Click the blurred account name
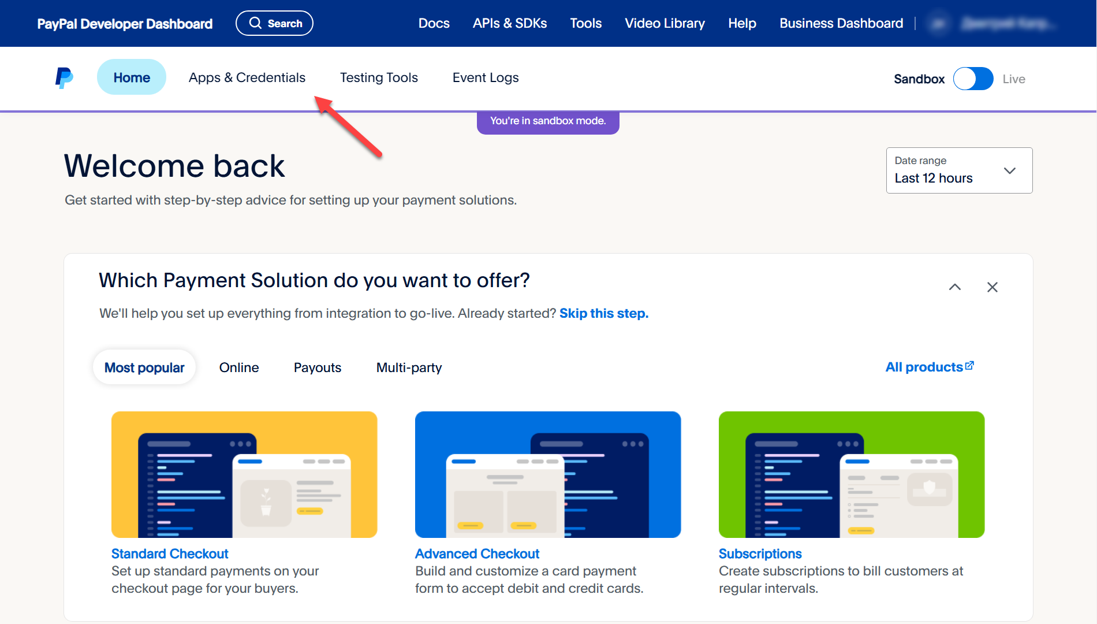 coord(1009,24)
